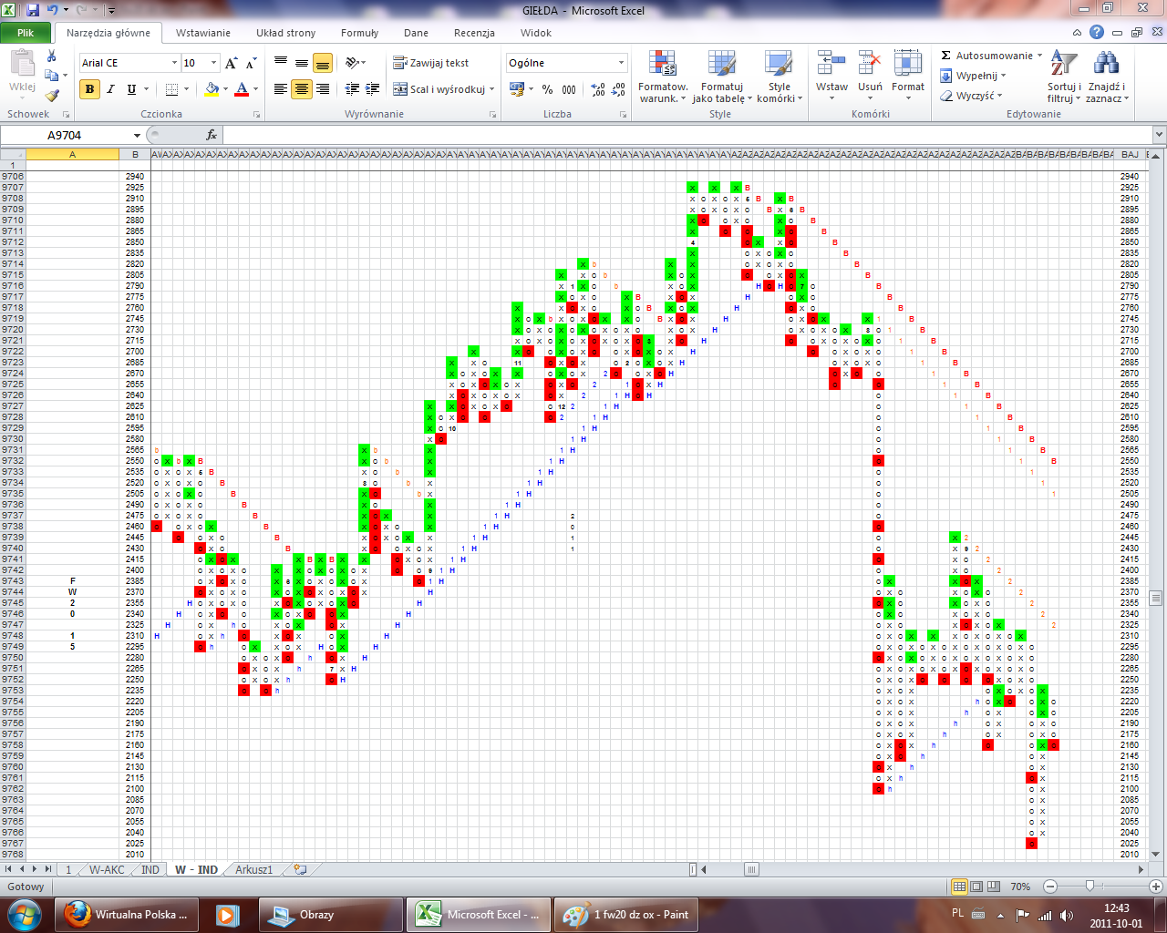
Task: Open the Format cells menu in Komórki
Action: pos(908,77)
